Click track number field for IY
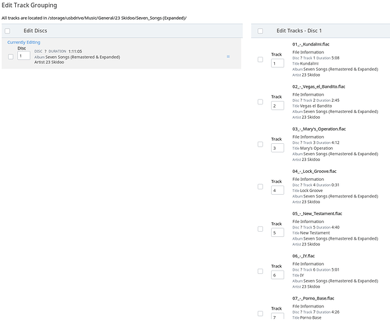This screenshot has width=390, height=330. [278, 275]
